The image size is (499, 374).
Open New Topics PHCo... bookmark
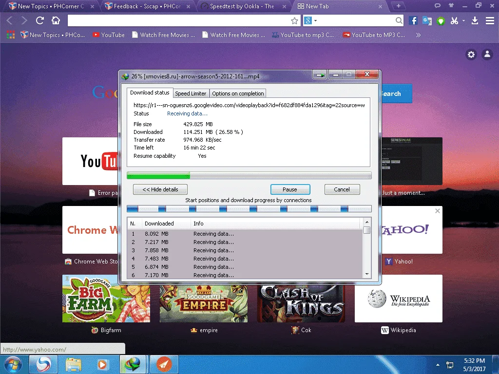click(53, 35)
